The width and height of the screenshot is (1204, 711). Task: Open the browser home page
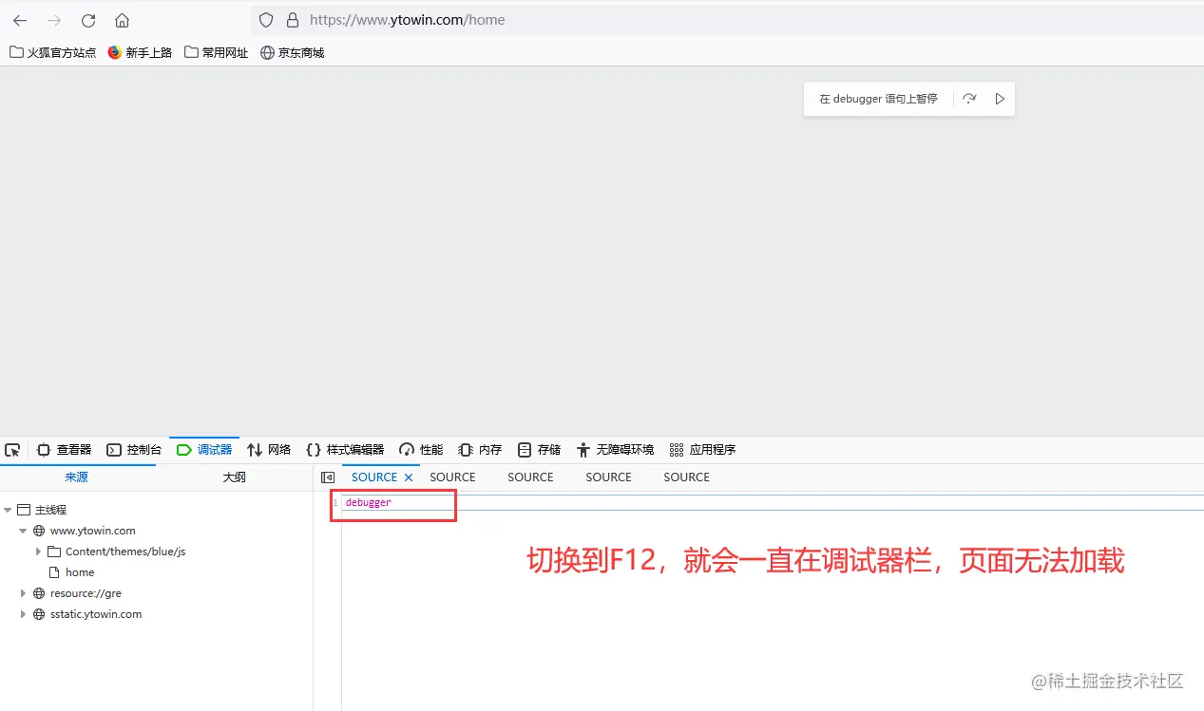(122, 20)
